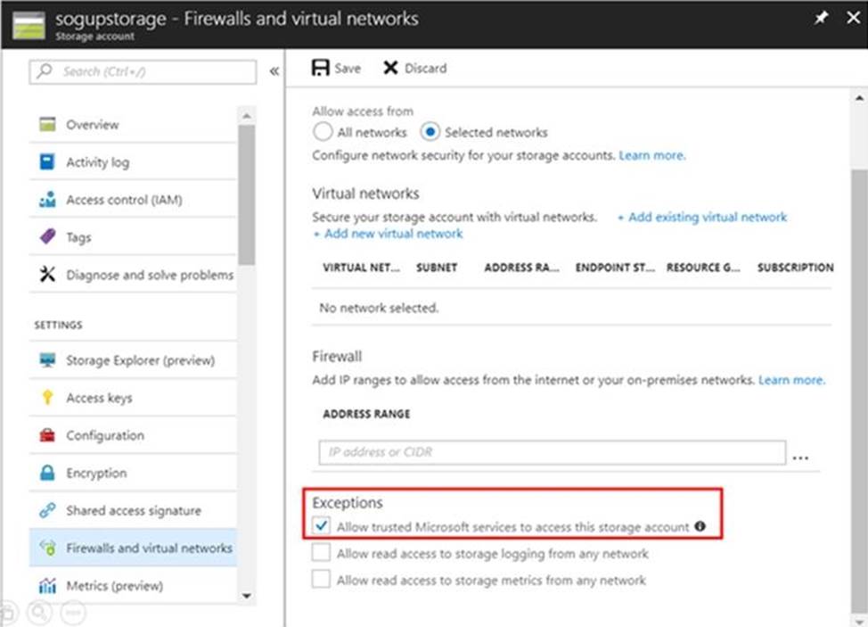This screenshot has width=868, height=627.
Task: Click the IP address or CIDR field
Action: (x=552, y=452)
